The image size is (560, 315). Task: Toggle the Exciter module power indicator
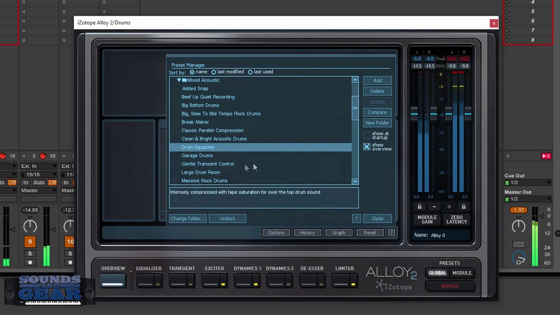(x=223, y=284)
